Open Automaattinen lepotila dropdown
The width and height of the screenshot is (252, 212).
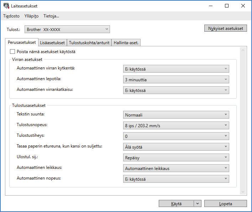pyautogui.click(x=176, y=79)
